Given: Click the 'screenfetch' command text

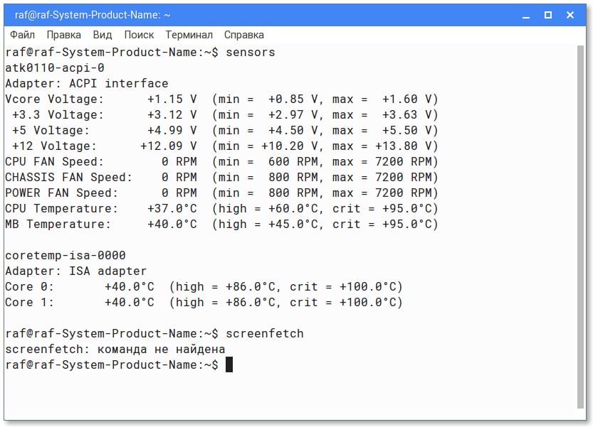Looking at the screenshot, I should point(265,334).
